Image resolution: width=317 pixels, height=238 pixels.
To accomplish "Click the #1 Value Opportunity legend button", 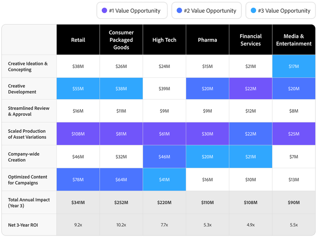I will [131, 11].
